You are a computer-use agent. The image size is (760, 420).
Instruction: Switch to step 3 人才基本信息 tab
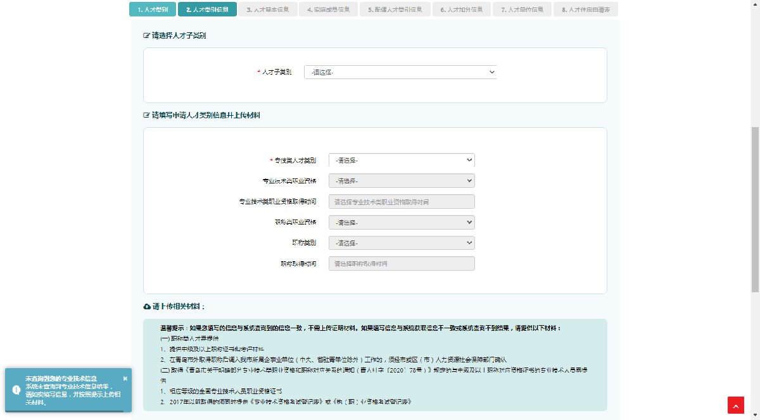[x=269, y=9]
